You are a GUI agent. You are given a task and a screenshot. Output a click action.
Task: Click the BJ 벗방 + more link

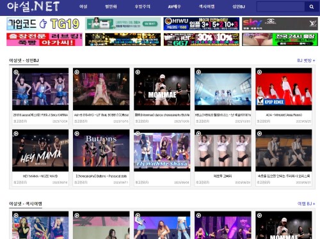pyautogui.click(x=306, y=61)
